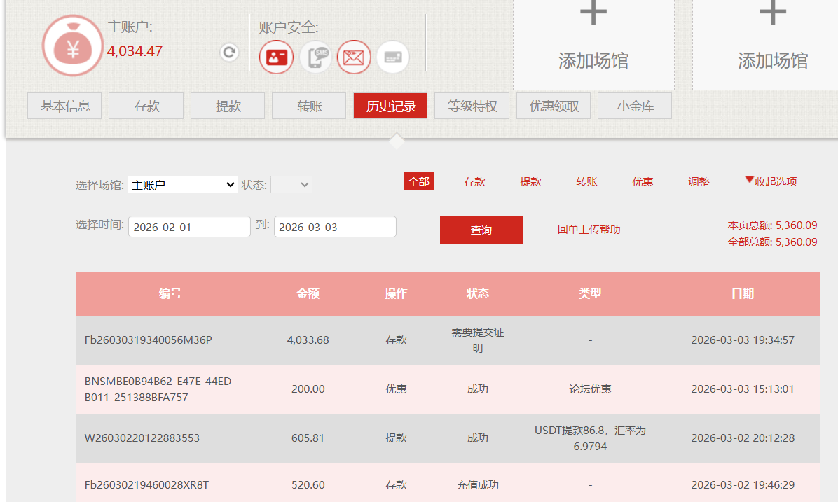The width and height of the screenshot is (838, 502).
Task: Click the SMS security verification icon
Action: point(315,57)
